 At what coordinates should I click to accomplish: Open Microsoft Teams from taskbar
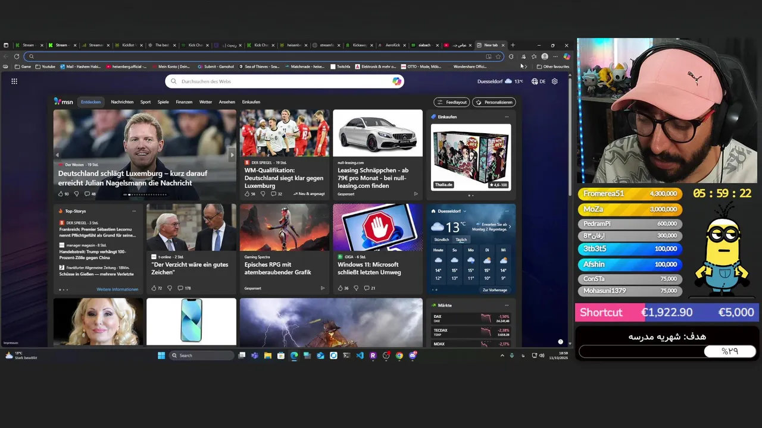click(x=255, y=355)
